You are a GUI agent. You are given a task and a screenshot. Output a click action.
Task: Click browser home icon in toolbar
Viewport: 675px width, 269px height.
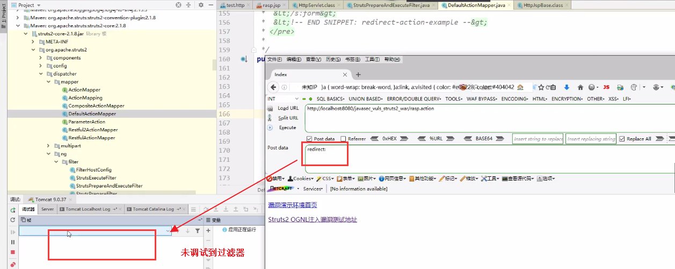[x=580, y=87]
